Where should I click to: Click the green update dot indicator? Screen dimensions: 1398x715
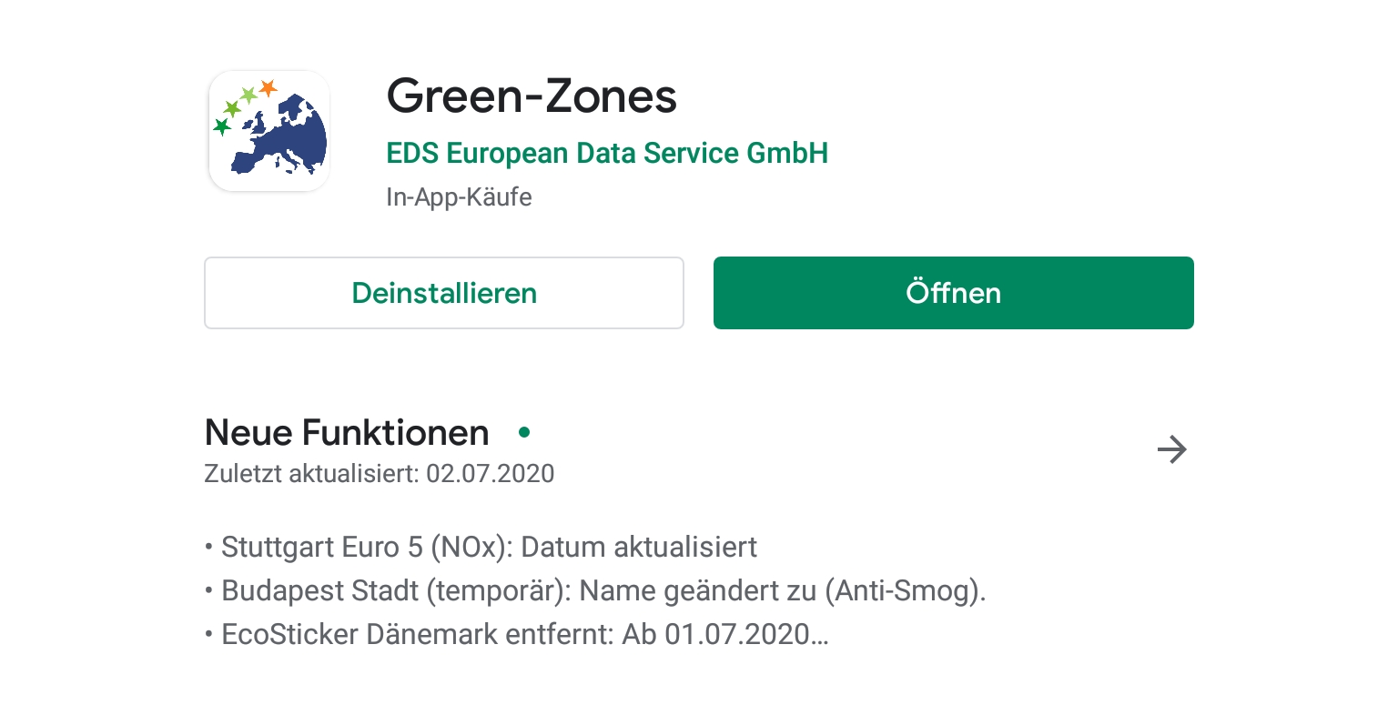tap(524, 433)
